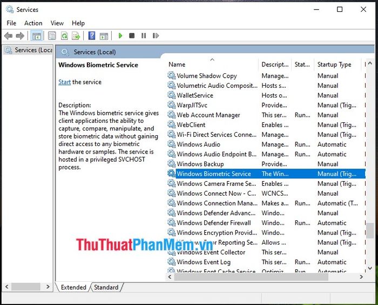This screenshot has width=378, height=305.
Task: Sort by the Description column header
Action: [x=275, y=65]
